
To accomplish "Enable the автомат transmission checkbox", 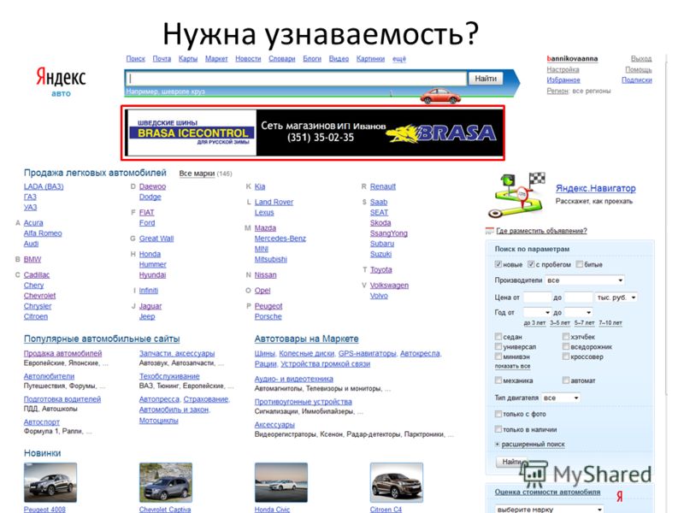I will 566,380.
